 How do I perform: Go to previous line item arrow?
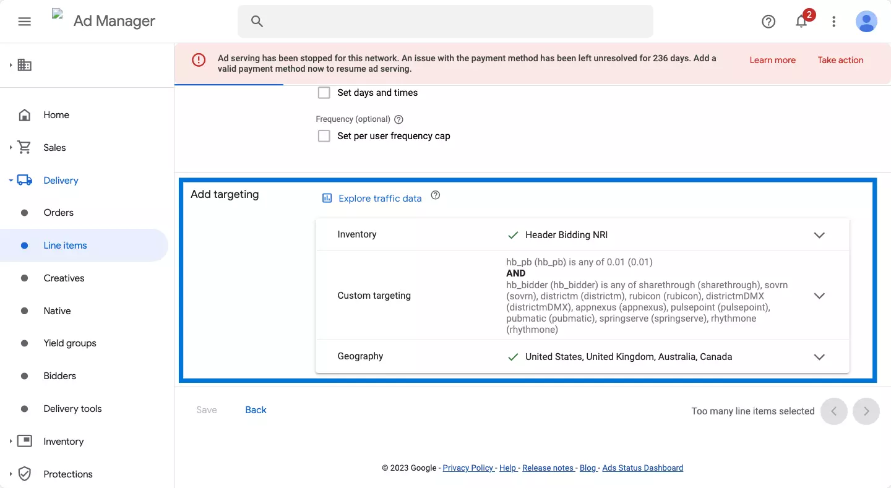(833, 411)
